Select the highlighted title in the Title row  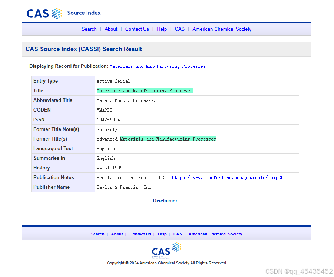[x=145, y=90]
